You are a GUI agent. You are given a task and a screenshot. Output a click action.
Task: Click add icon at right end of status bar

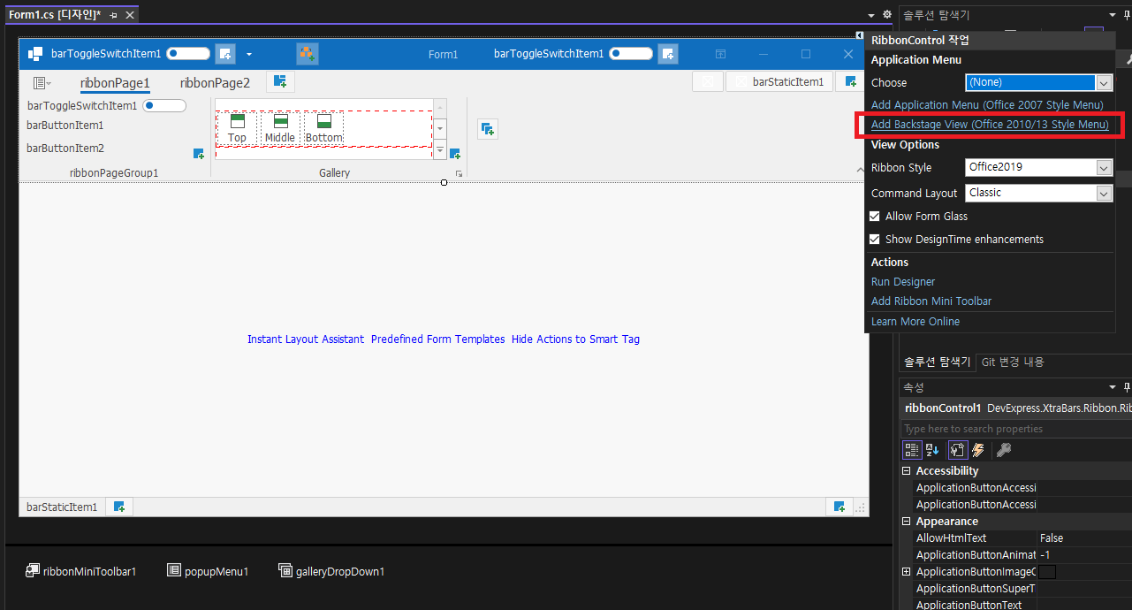tap(840, 507)
